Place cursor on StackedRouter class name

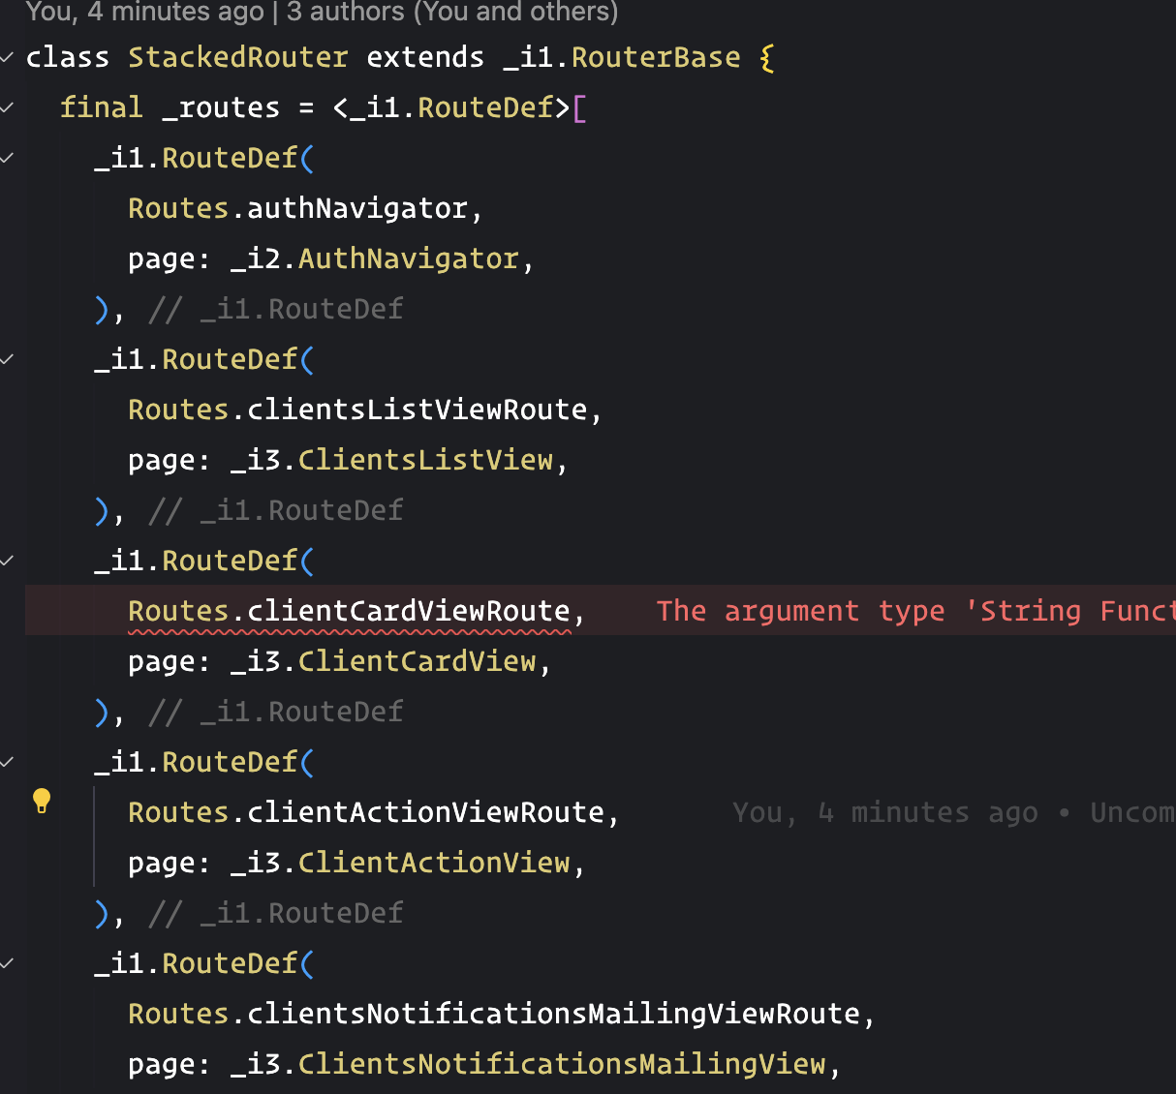[x=237, y=57]
